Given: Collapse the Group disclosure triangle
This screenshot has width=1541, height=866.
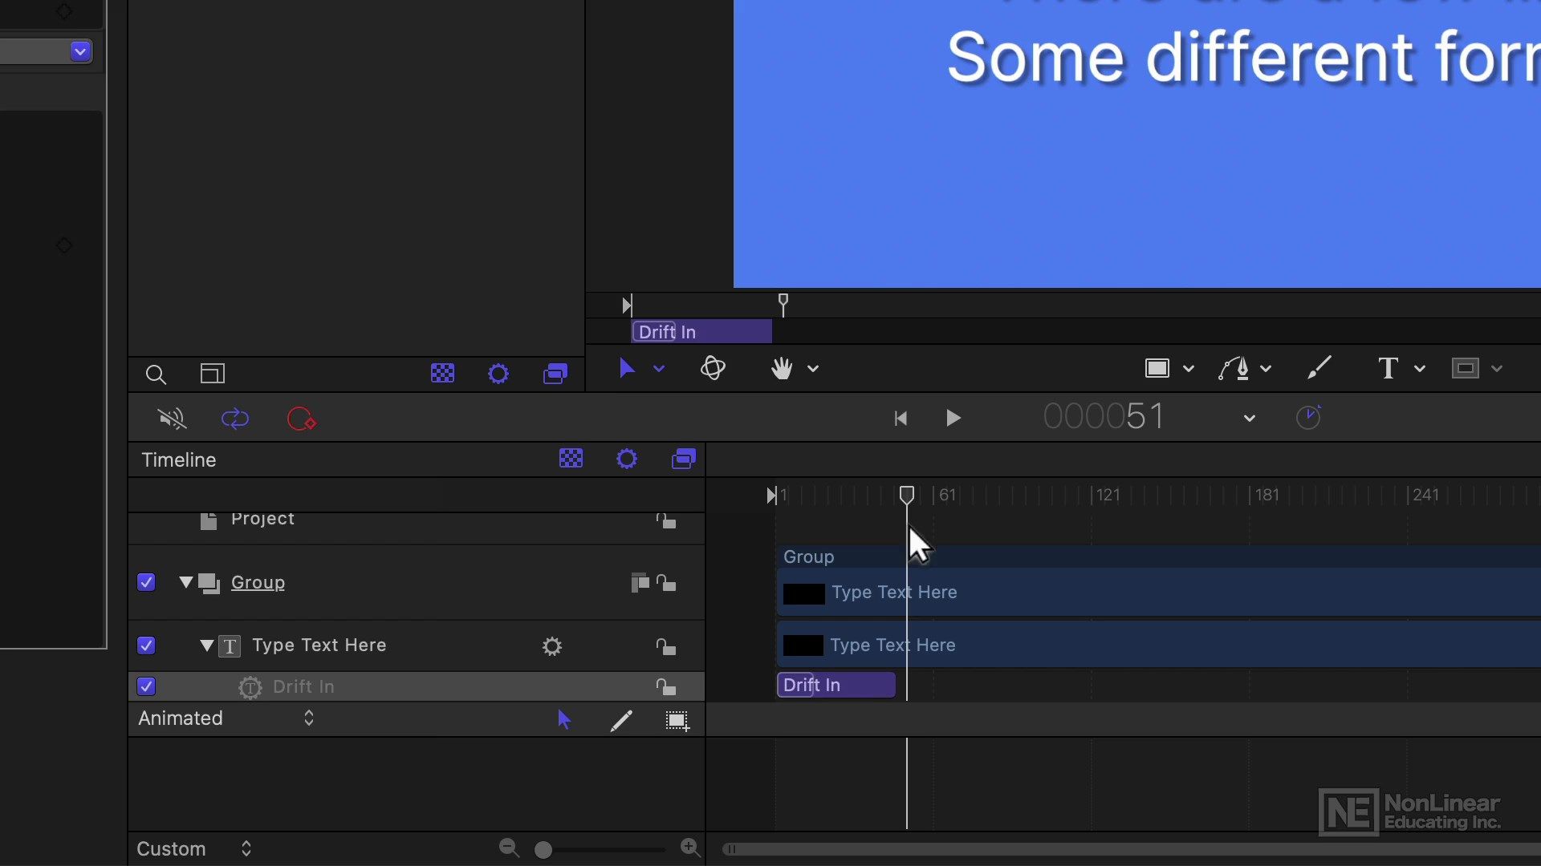Looking at the screenshot, I should click(x=186, y=582).
